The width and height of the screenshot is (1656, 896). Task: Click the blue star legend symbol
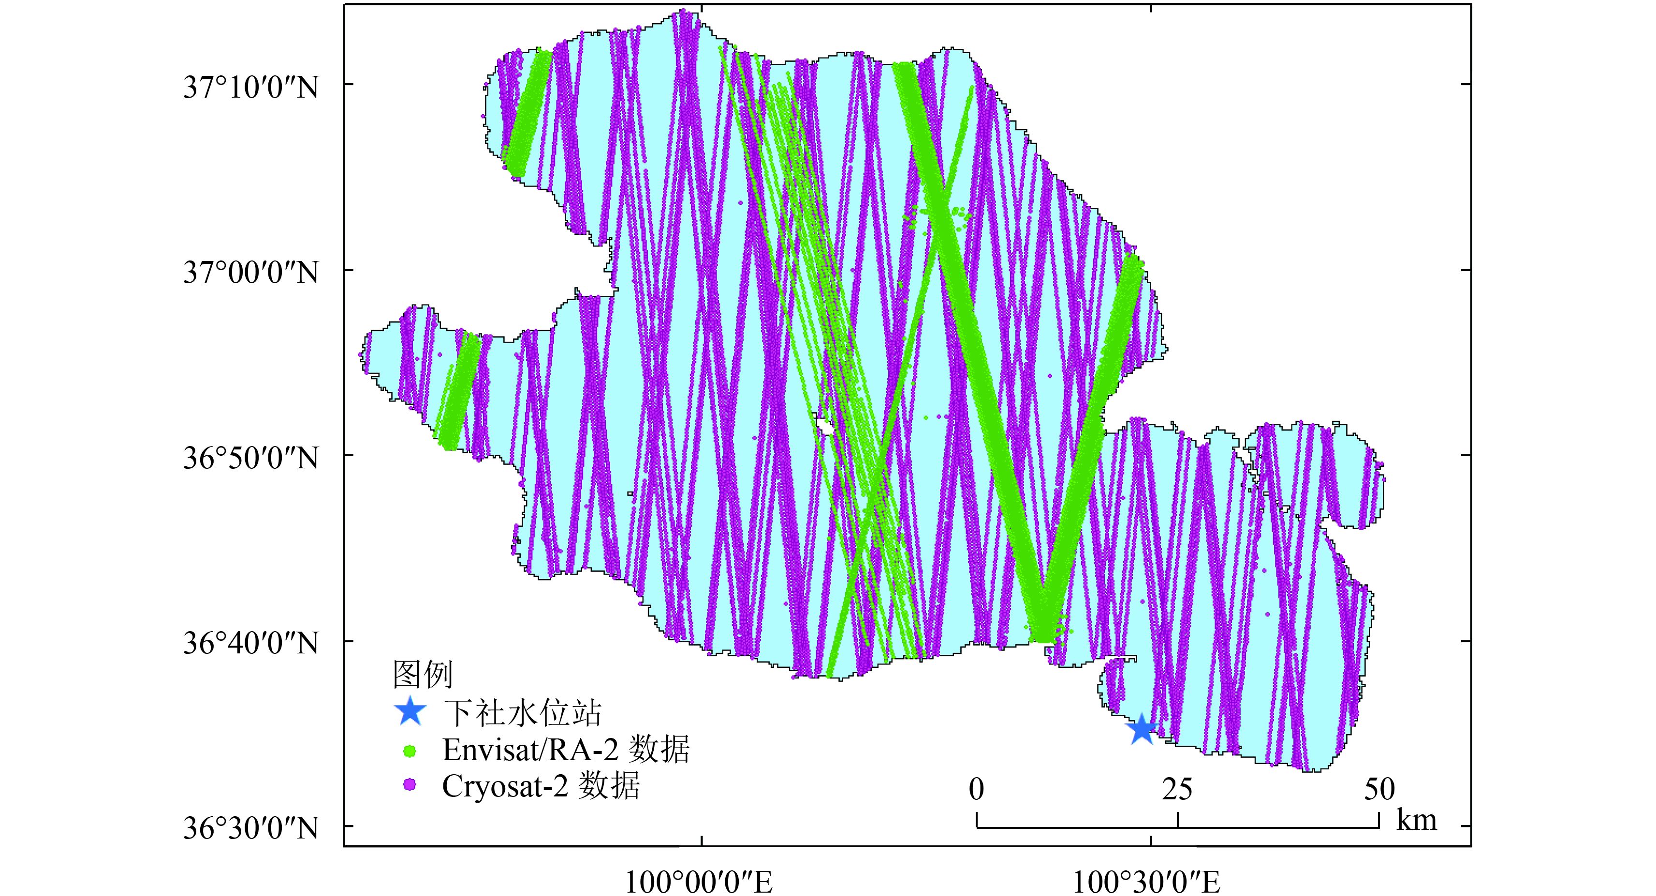[410, 711]
